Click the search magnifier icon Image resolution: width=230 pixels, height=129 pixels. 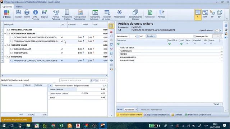91,80
